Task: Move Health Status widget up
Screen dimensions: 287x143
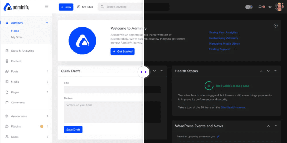Action: coord(261,71)
